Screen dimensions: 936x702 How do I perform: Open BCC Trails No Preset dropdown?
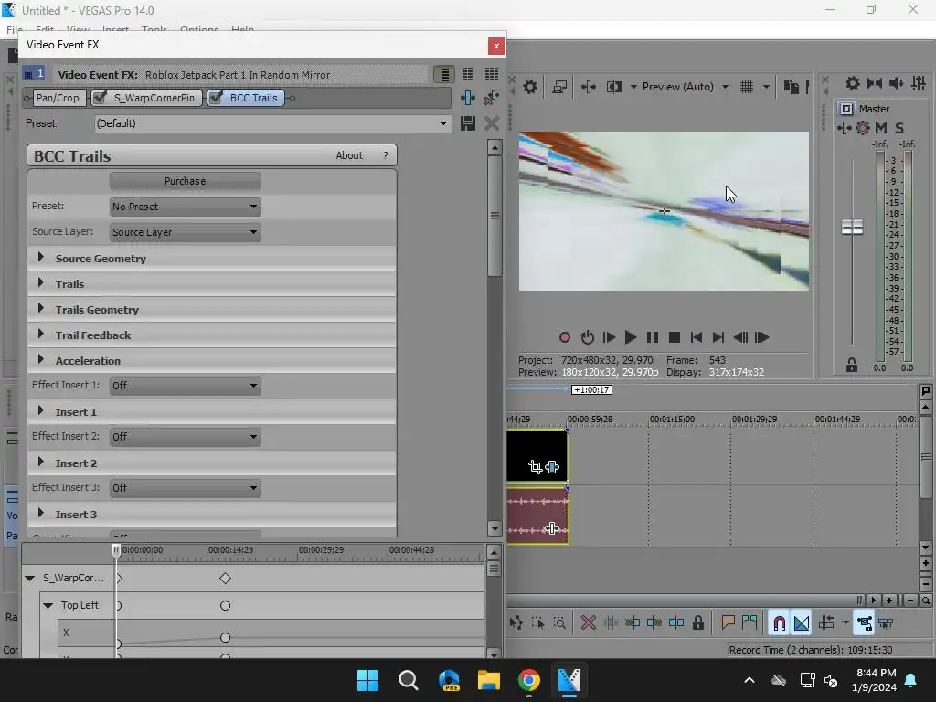click(x=186, y=207)
